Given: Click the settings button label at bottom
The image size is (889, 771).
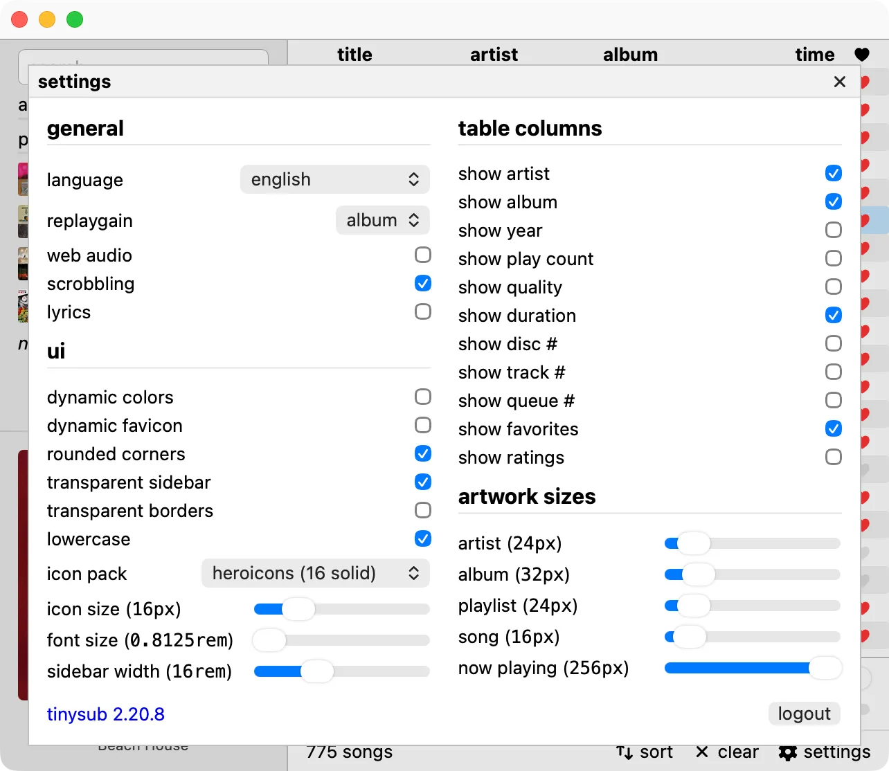Looking at the screenshot, I should pos(837,752).
